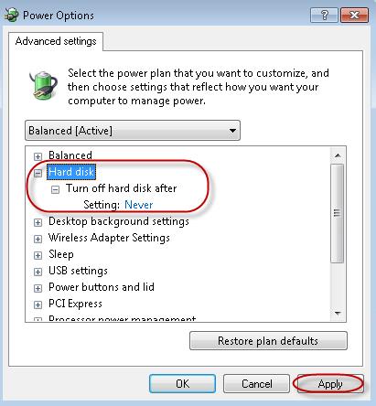
Task: Click the Cancel button
Action: pos(256,384)
